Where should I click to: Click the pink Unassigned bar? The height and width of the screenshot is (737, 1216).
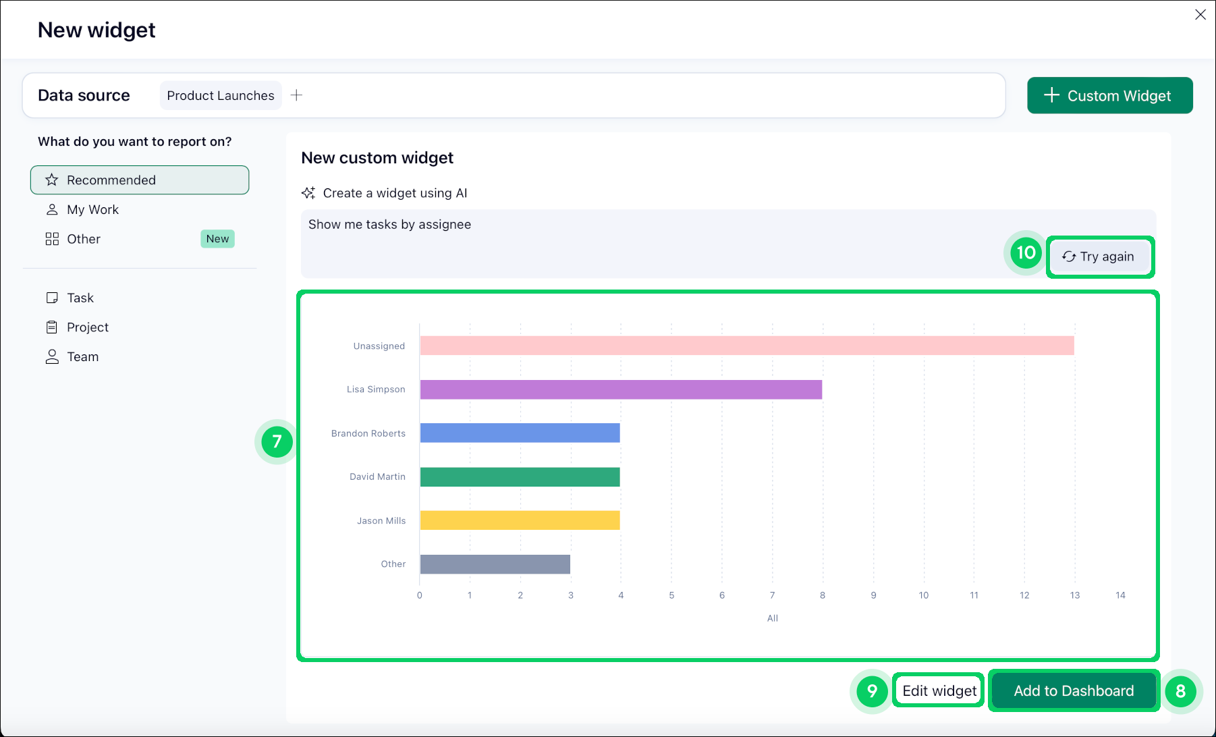(x=746, y=346)
